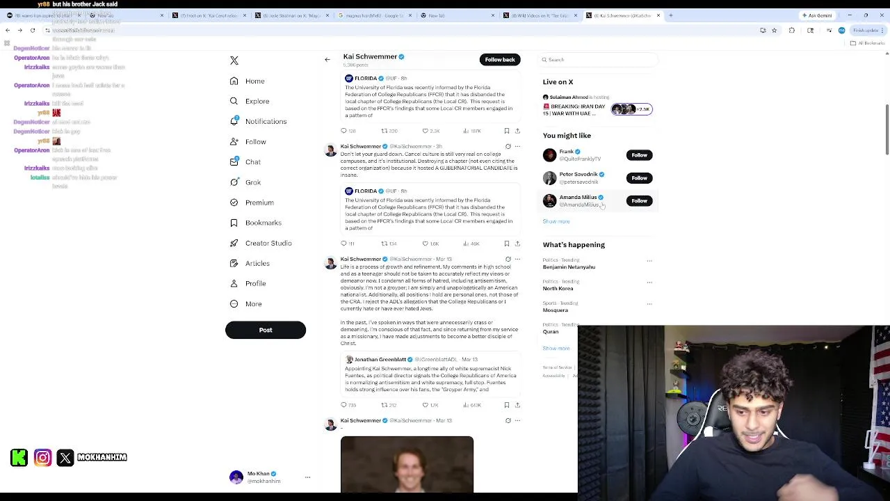Expand the More menu in sidebar
The image size is (890, 501).
[x=246, y=304]
